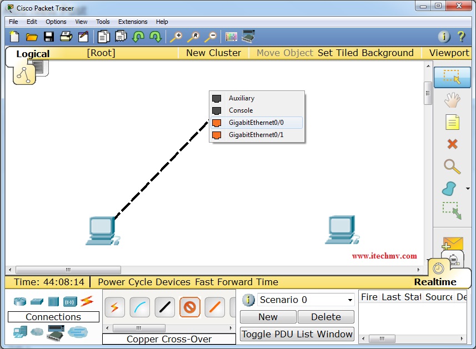Image resolution: width=476 pixels, height=349 pixels.
Task: Click the New Cluster button
Action: click(x=213, y=53)
